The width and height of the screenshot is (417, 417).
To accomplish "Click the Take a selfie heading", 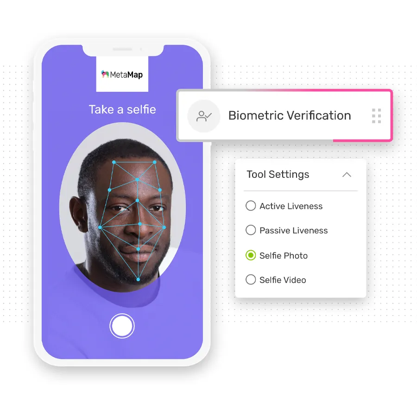I will pos(122,109).
